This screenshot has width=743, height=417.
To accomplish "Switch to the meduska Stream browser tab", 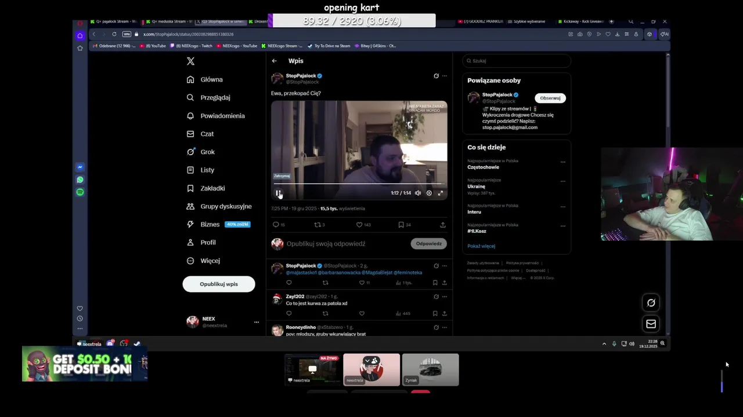I will (x=168, y=21).
